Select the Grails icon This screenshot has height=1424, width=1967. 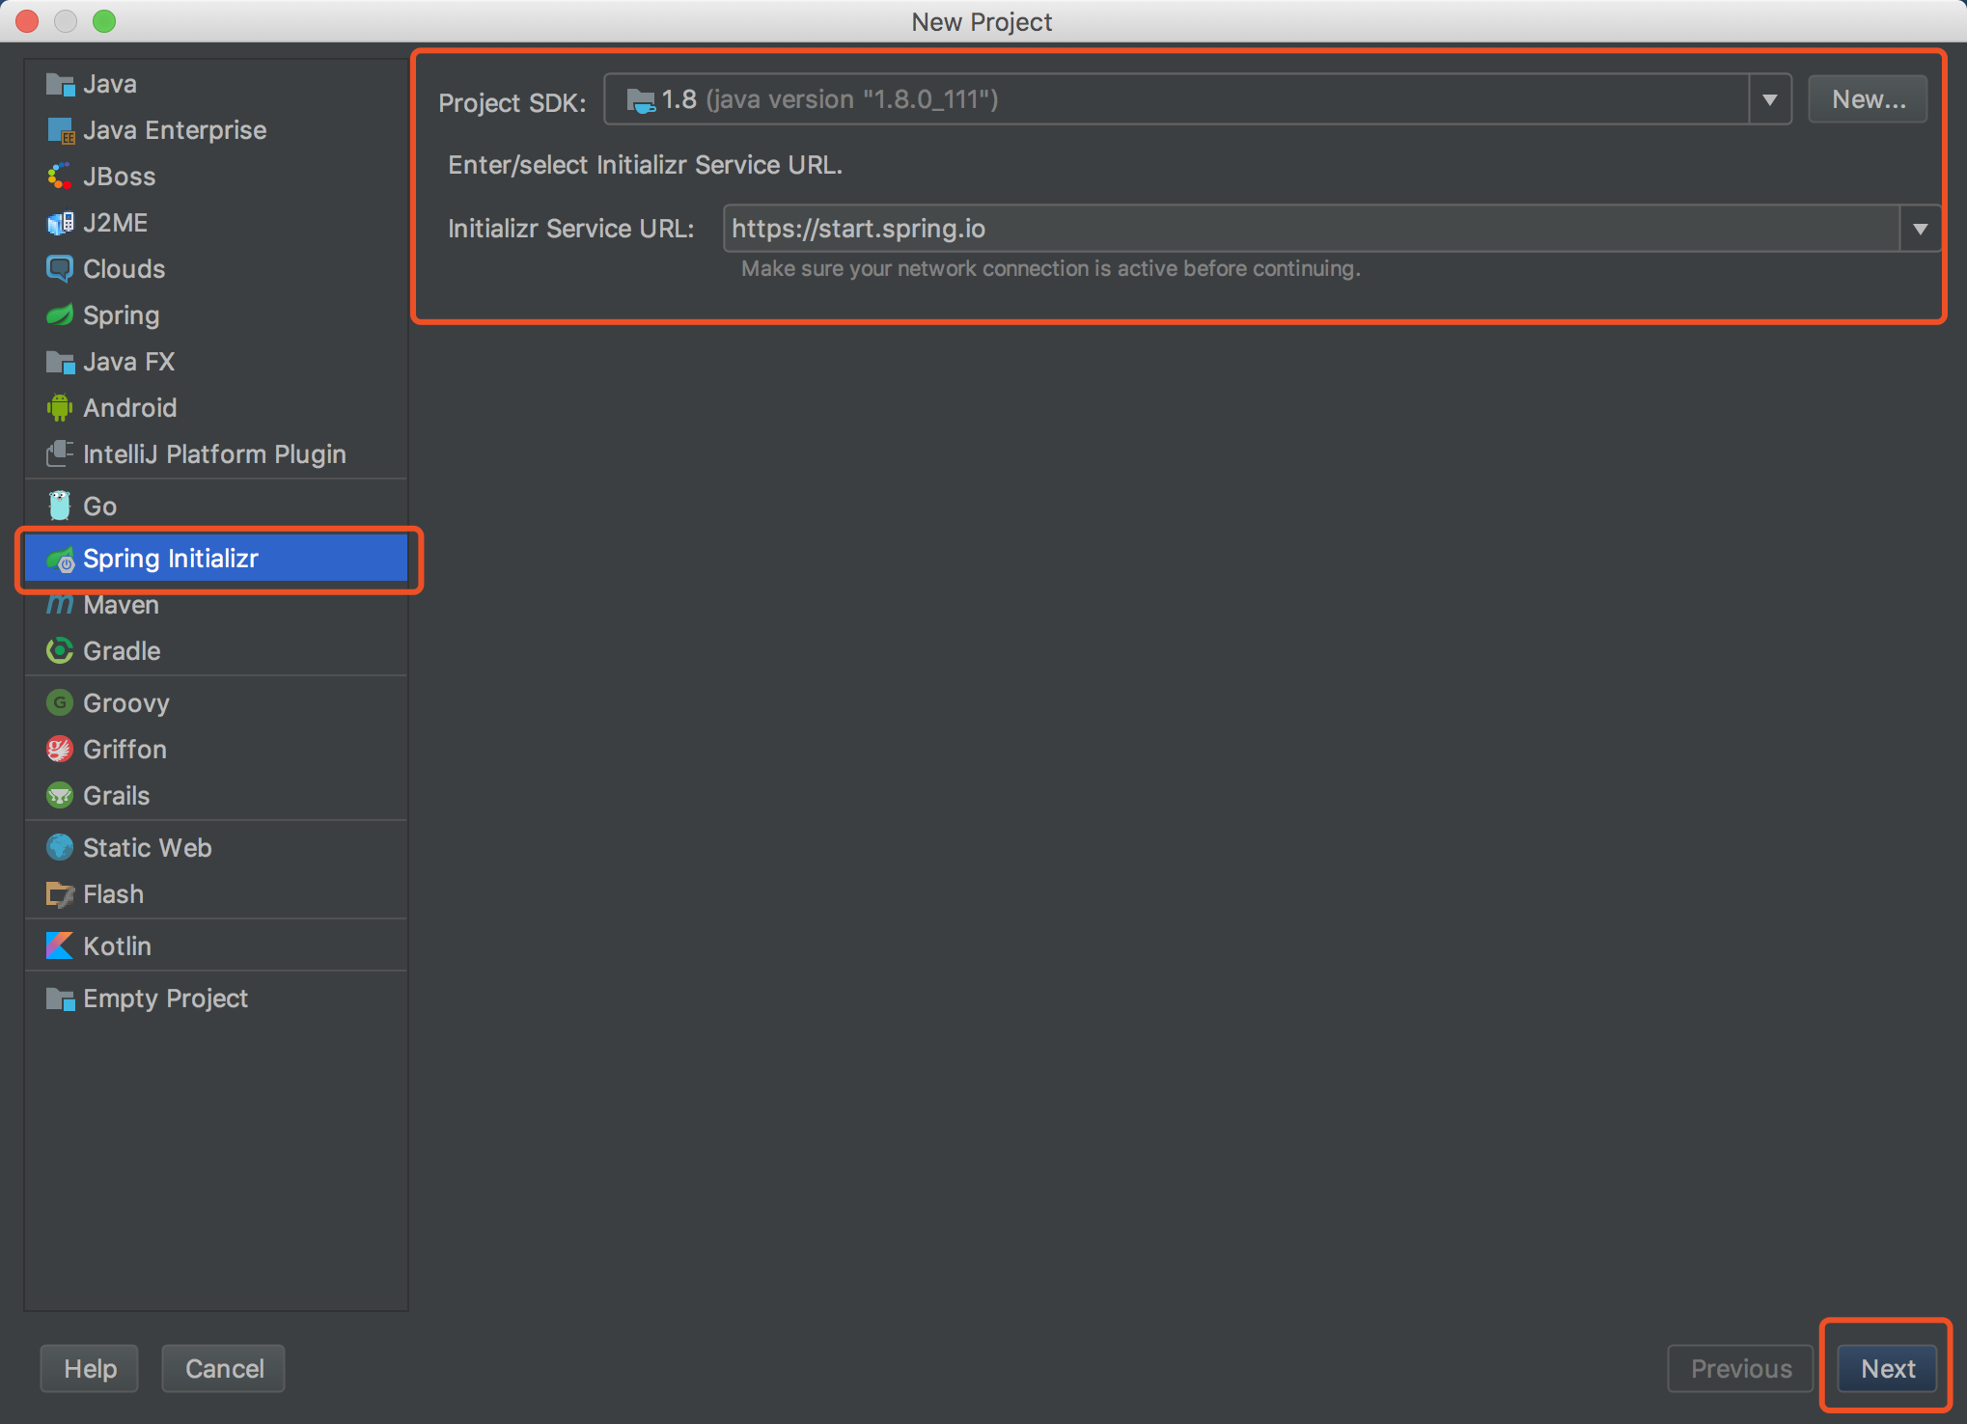coord(60,796)
